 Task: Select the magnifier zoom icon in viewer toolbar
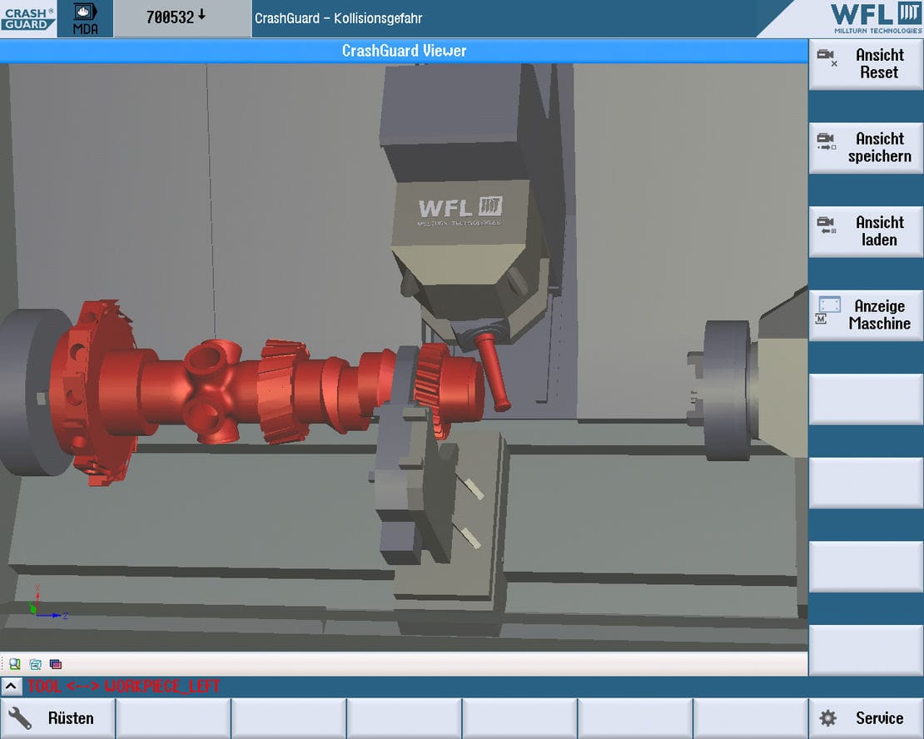[13, 663]
